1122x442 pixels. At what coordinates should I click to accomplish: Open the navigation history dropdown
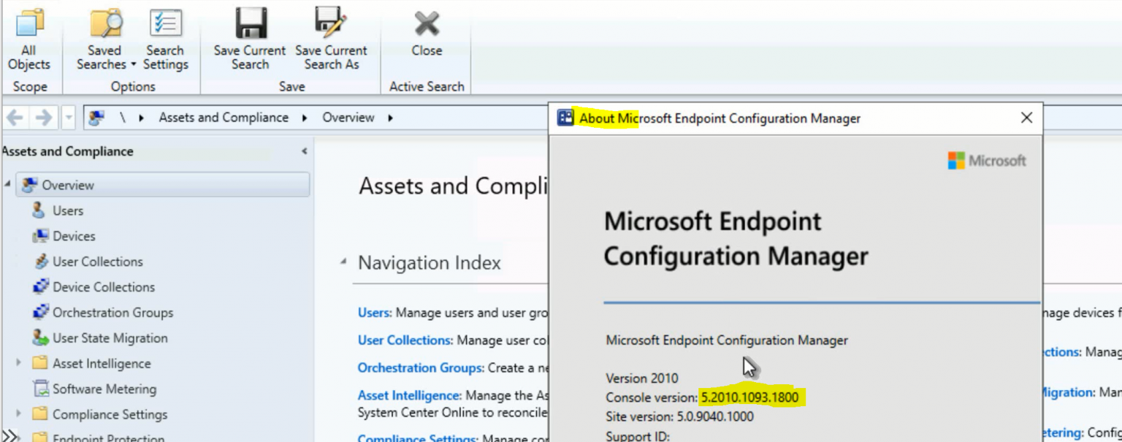(68, 118)
